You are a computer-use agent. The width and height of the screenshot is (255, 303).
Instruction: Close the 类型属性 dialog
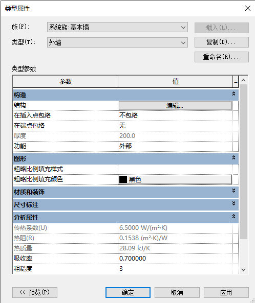pos(248,8)
